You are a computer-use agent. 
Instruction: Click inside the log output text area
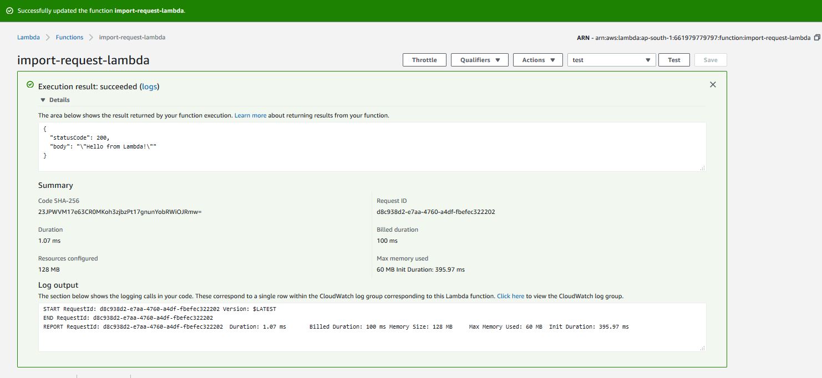pos(372,338)
